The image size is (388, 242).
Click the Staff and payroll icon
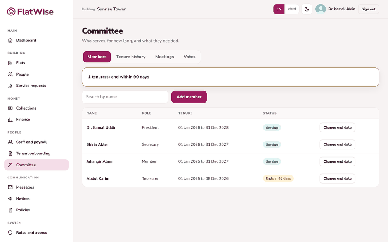(10, 142)
